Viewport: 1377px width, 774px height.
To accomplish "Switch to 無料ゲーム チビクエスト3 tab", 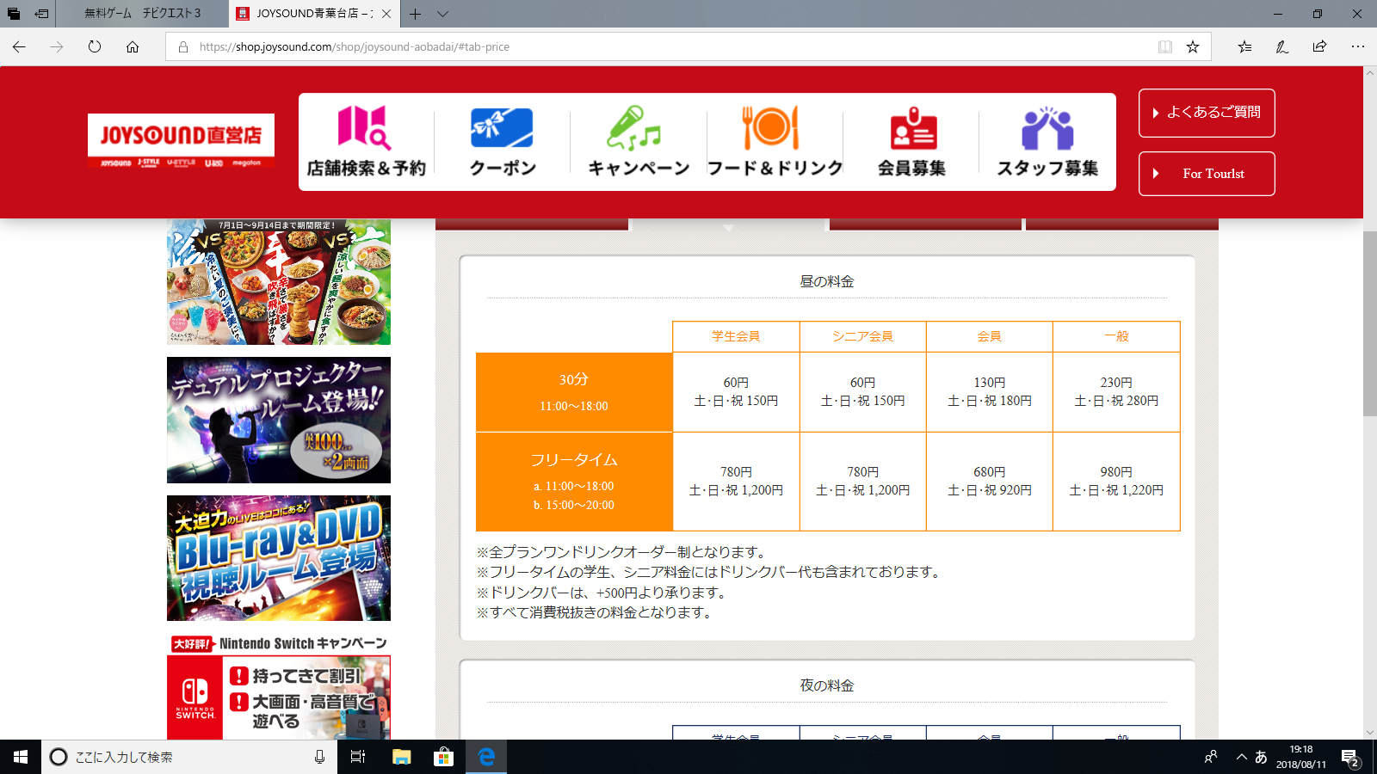I will [x=142, y=14].
